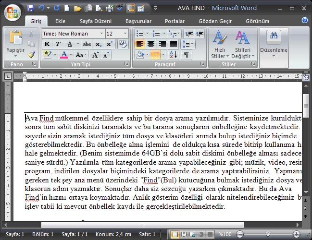Viewport: 312px width, 240px height.
Task: Open Change Case (Aa) menu
Action: [81, 55]
